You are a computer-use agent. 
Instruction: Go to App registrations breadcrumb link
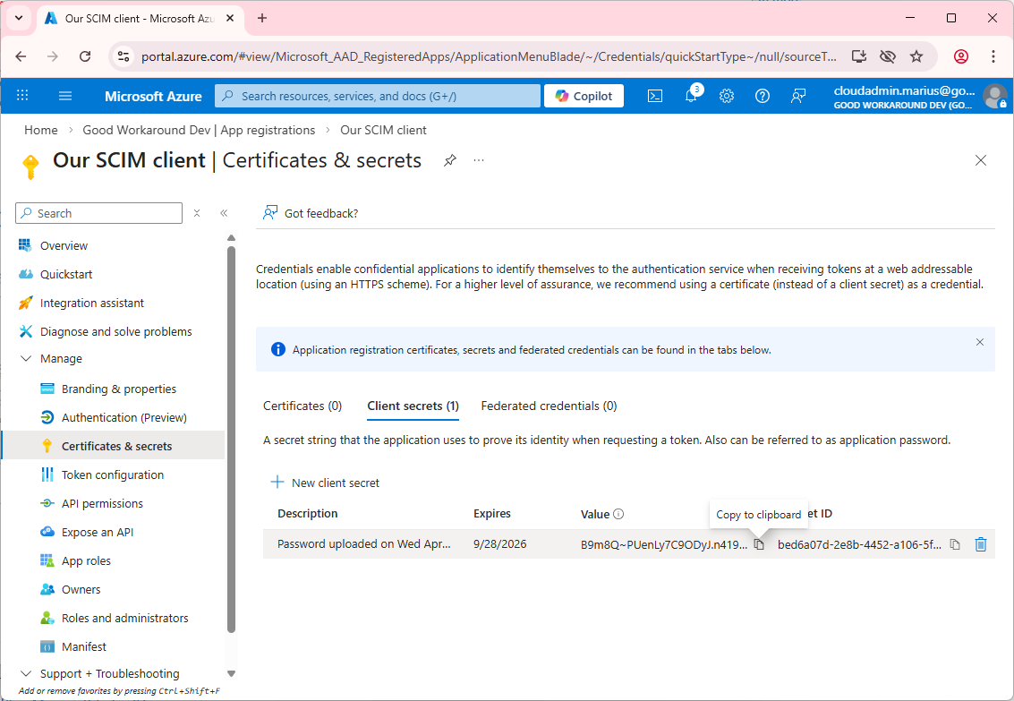[199, 130]
